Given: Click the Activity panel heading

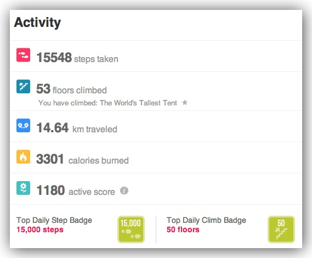Looking at the screenshot, I should pyautogui.click(x=37, y=23).
